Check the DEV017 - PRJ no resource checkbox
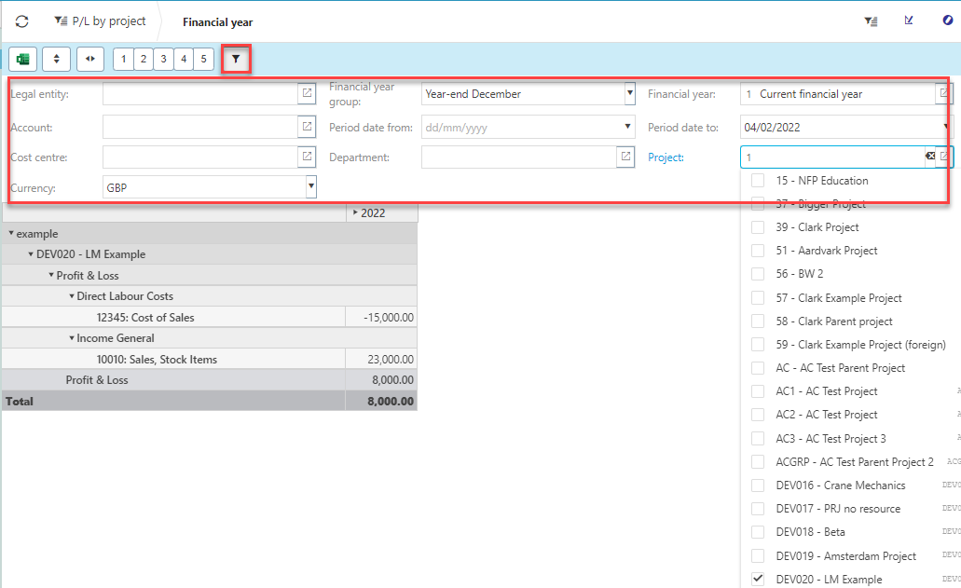The image size is (961, 588). point(758,509)
